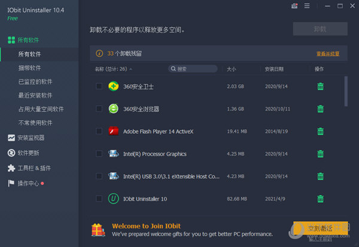Click trash icon for Intel(R) Processor Graphics
The height and width of the screenshot is (247, 359).
tap(320, 154)
